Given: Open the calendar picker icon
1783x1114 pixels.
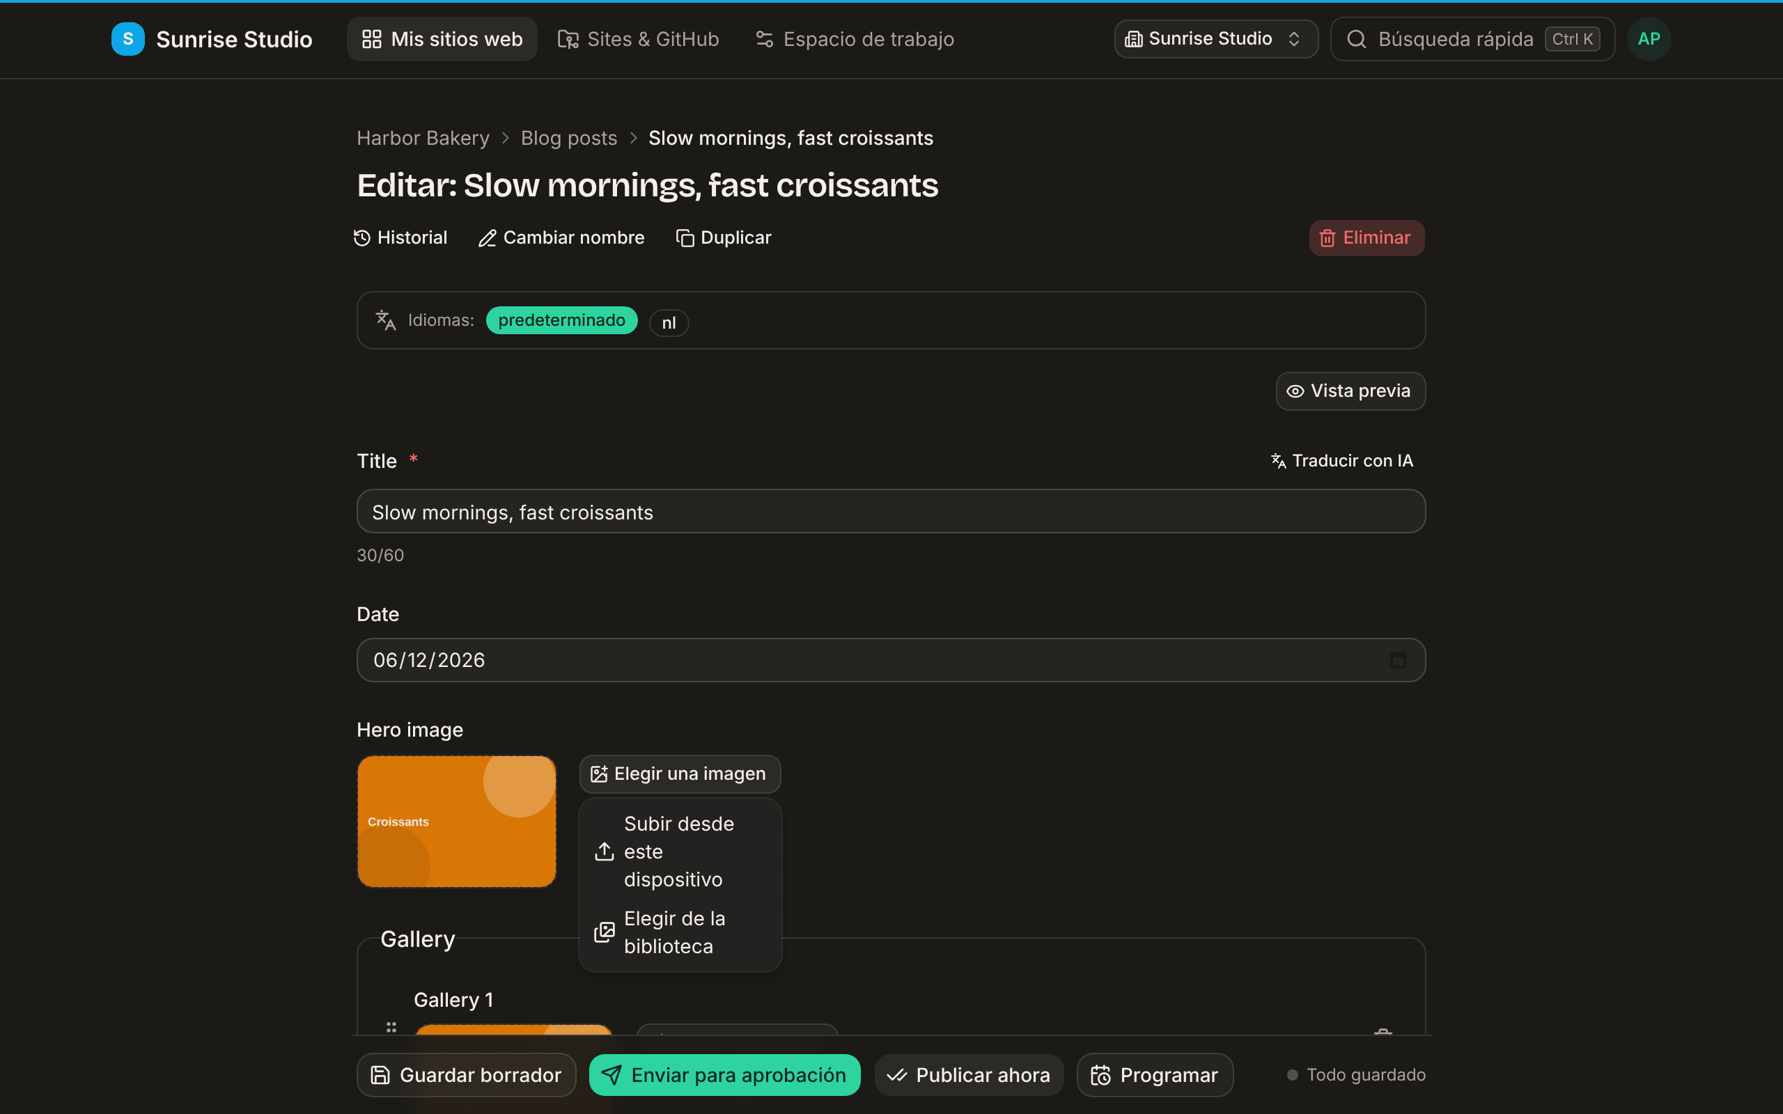Looking at the screenshot, I should pyautogui.click(x=1398, y=660).
